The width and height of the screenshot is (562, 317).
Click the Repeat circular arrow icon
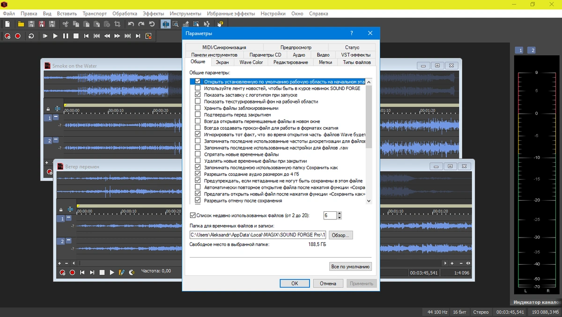[x=152, y=24]
